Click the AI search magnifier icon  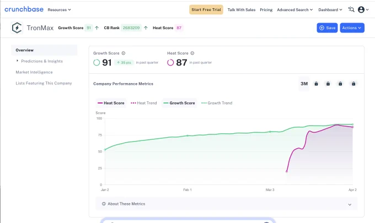351,9
